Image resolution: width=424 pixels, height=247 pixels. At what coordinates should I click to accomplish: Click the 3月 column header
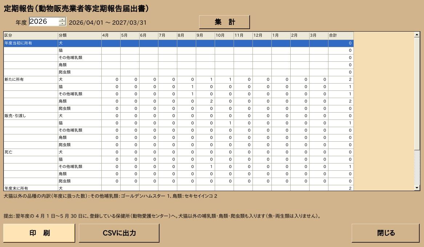[x=319, y=35]
